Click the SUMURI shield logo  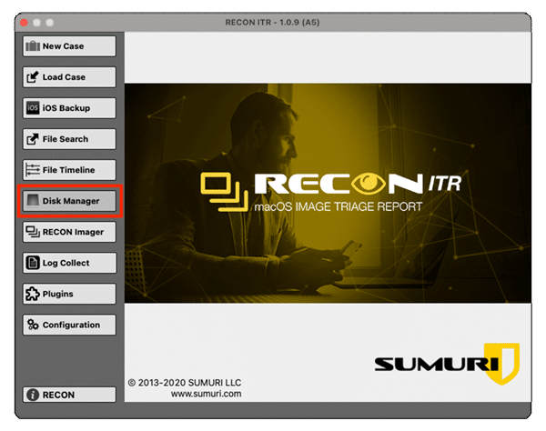point(448,364)
